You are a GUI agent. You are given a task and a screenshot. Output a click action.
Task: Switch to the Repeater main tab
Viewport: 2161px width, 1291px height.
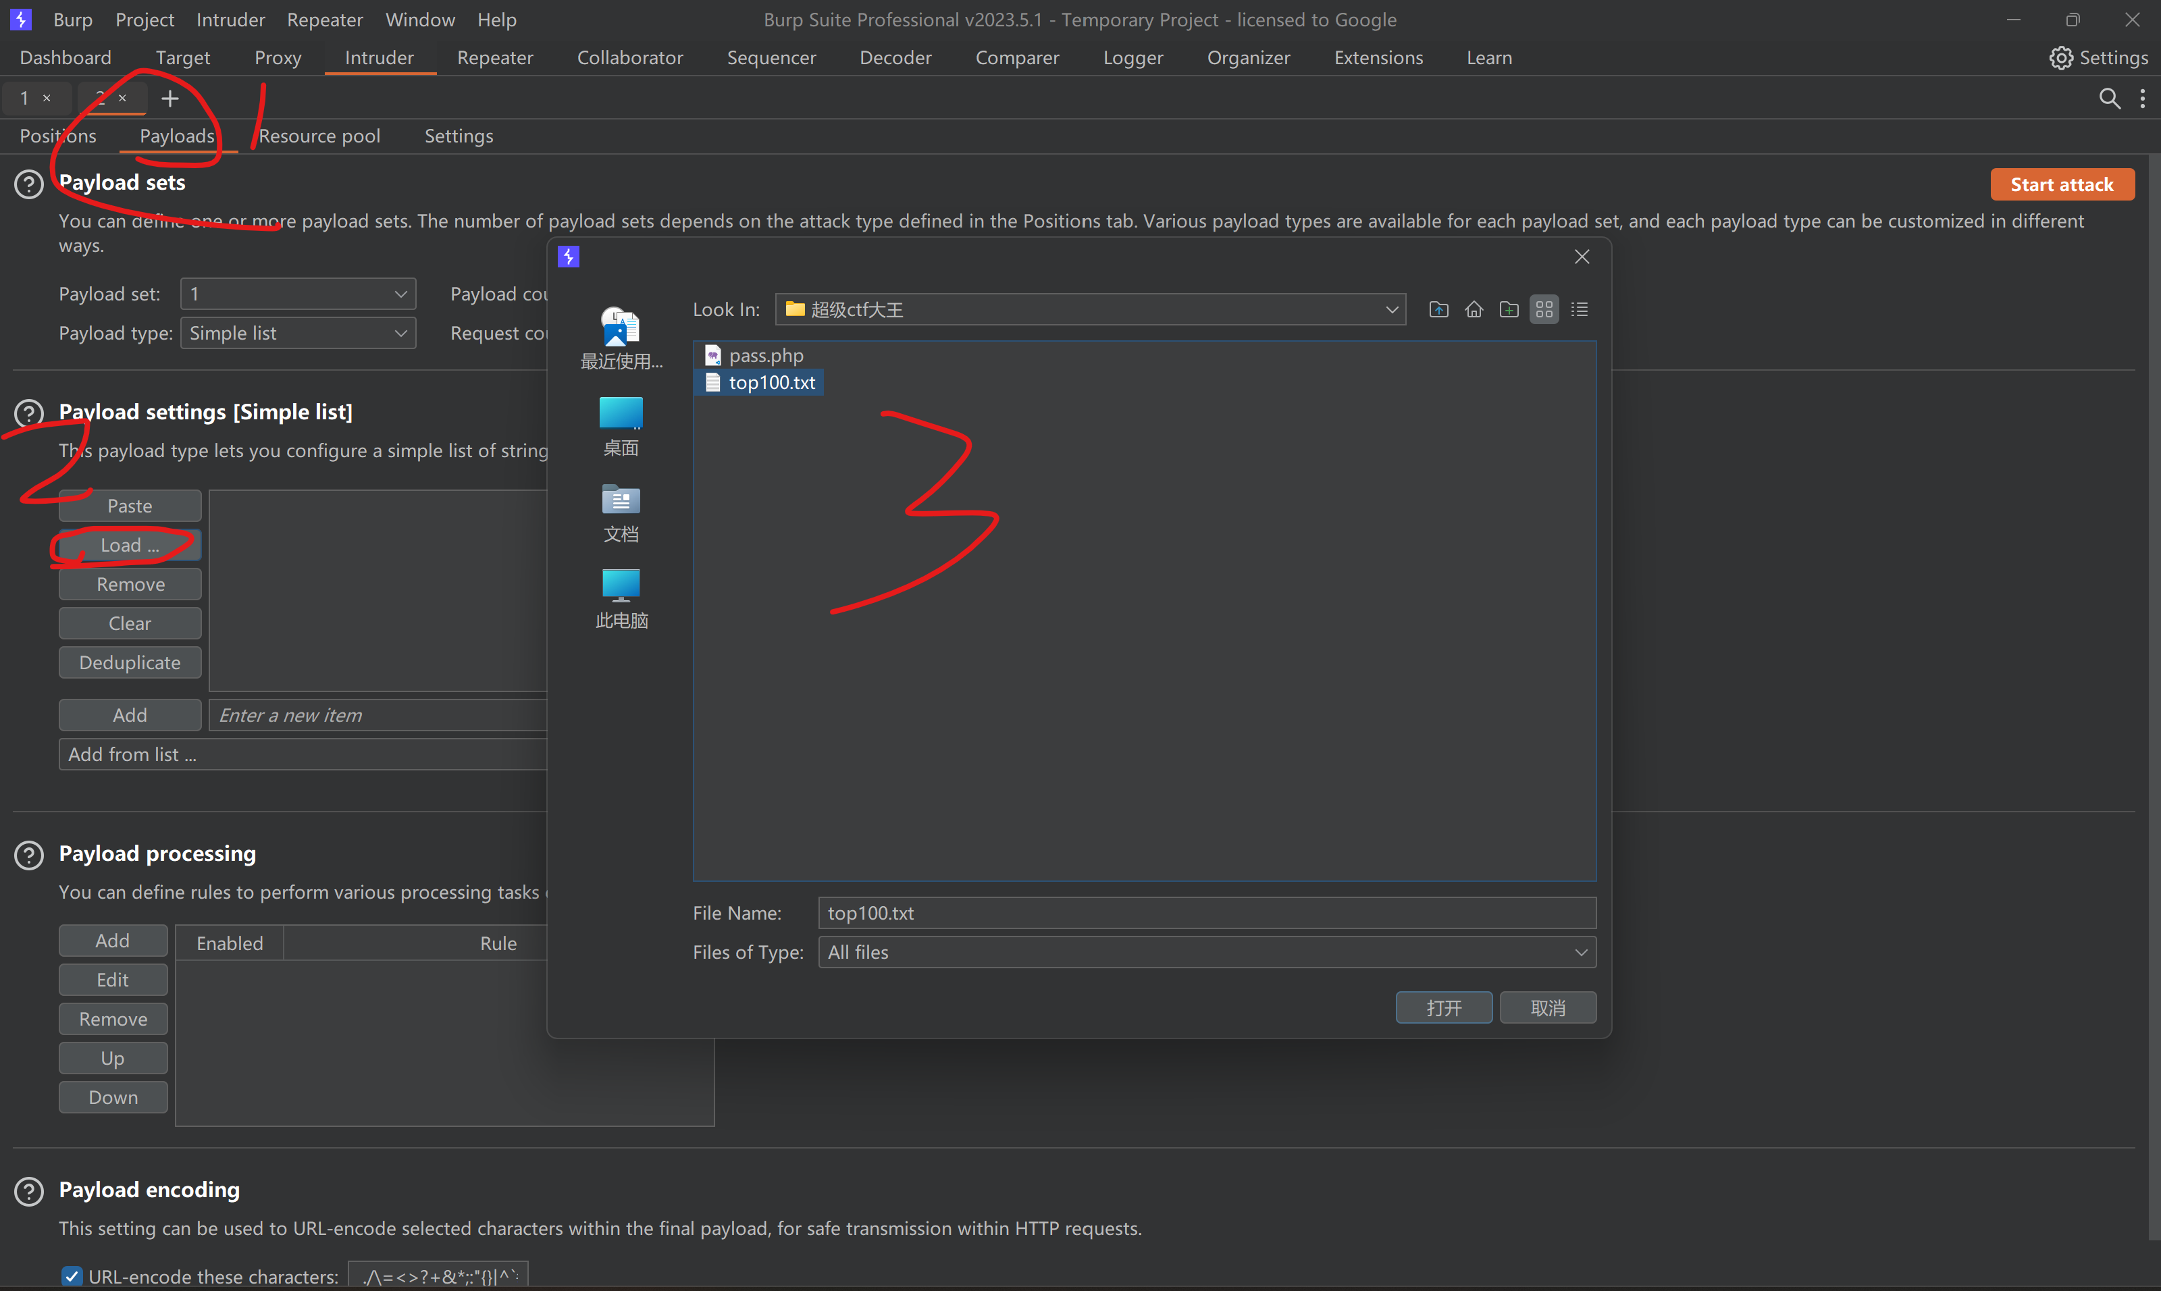[x=494, y=57]
